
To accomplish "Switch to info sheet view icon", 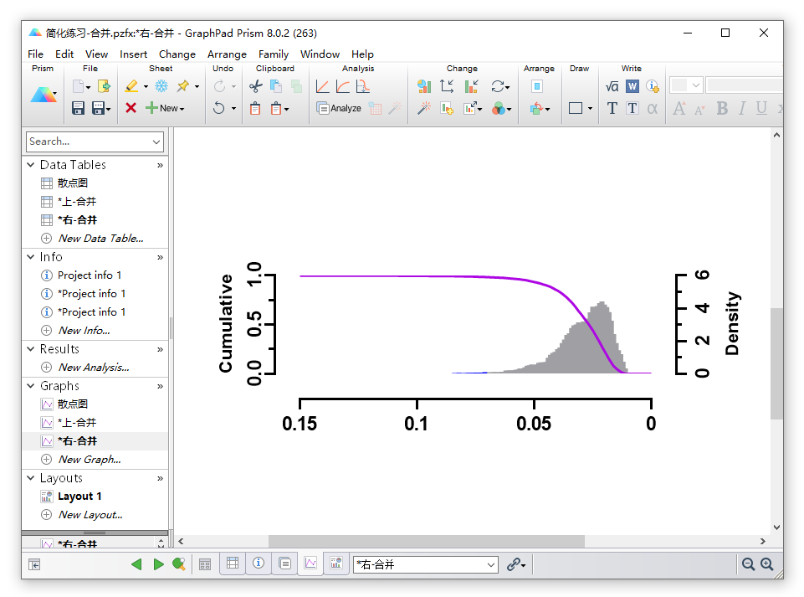I will [x=259, y=564].
